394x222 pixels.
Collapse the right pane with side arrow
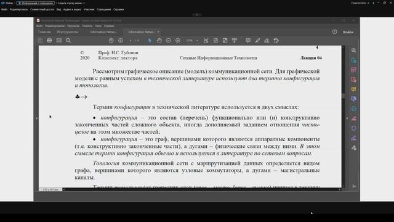point(347,118)
